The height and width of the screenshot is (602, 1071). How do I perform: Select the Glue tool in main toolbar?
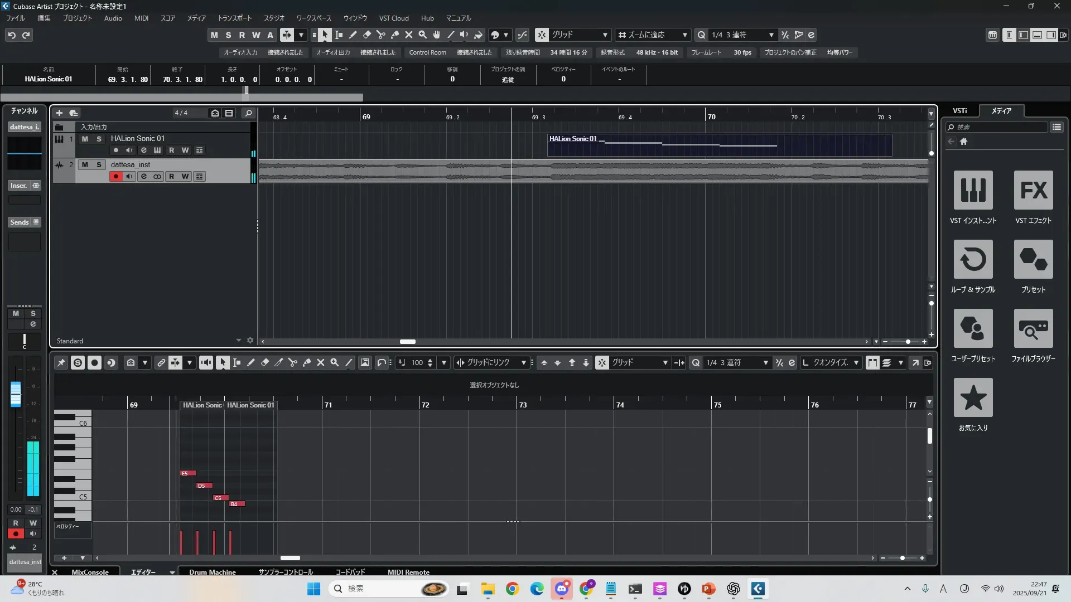coord(395,35)
